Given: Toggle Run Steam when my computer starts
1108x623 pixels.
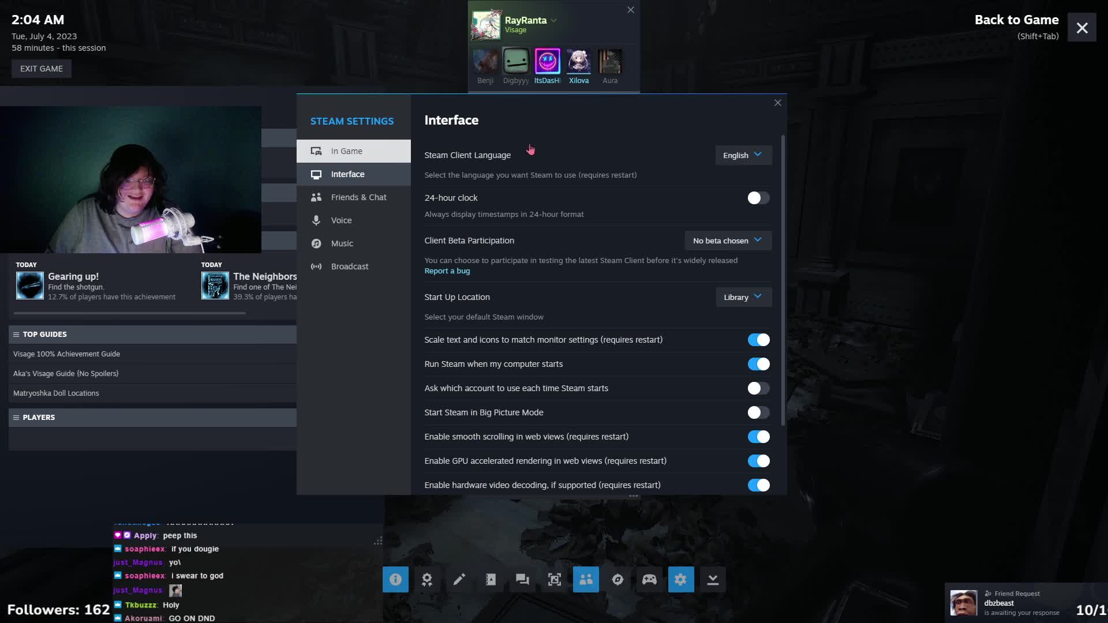Looking at the screenshot, I should click(x=758, y=364).
